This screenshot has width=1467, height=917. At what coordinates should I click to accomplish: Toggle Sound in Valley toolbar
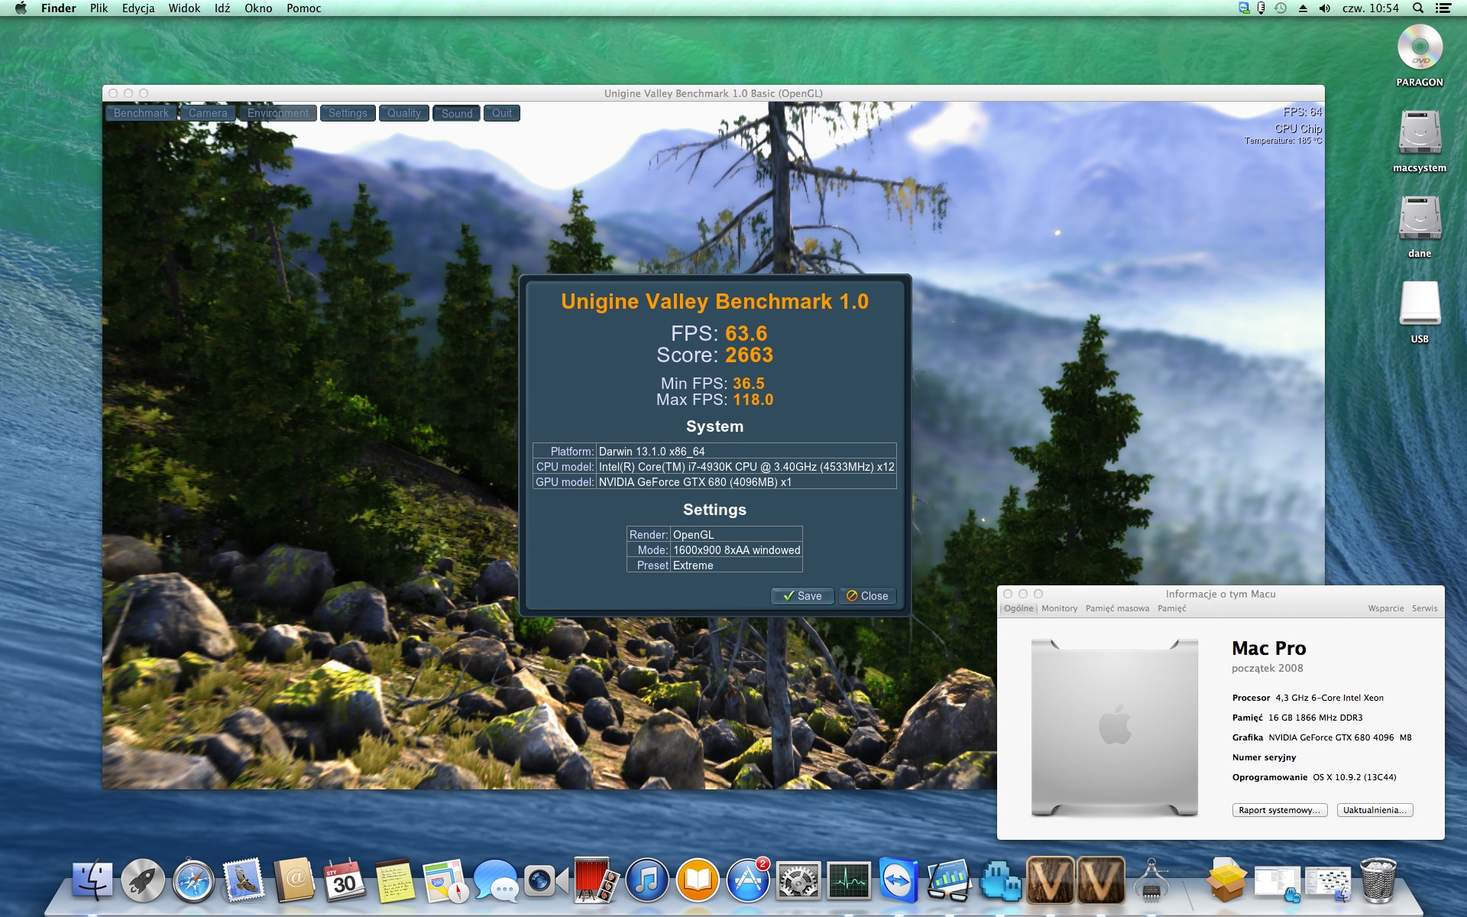457,113
